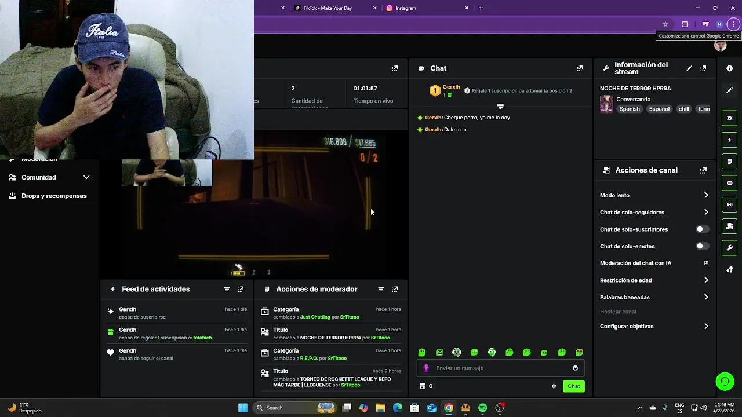The height and width of the screenshot is (417, 742).
Task: Click the chill stream tag
Action: [684, 109]
